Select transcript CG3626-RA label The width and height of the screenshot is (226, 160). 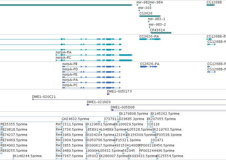pos(149,36)
